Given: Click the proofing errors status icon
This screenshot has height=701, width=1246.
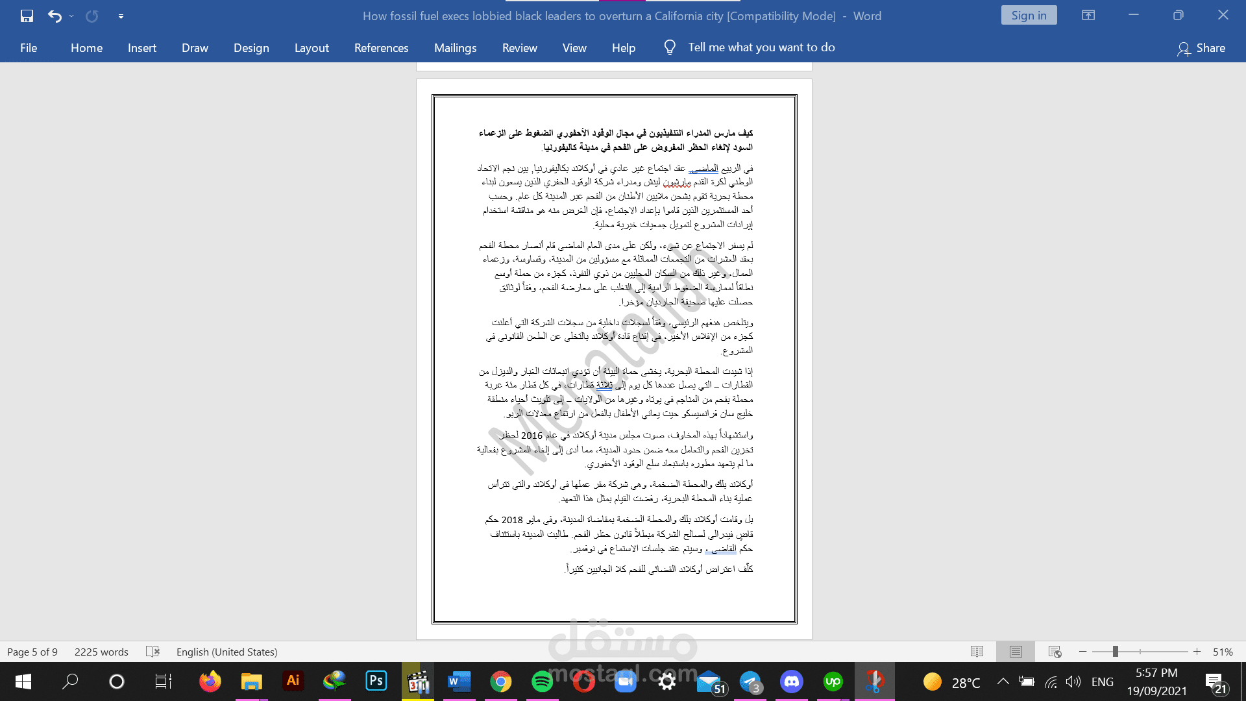Looking at the screenshot, I should tap(153, 652).
